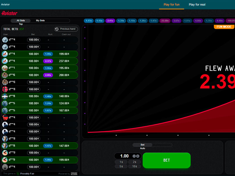Open the Previous hand history
235x176 pixels.
(x=66, y=29)
